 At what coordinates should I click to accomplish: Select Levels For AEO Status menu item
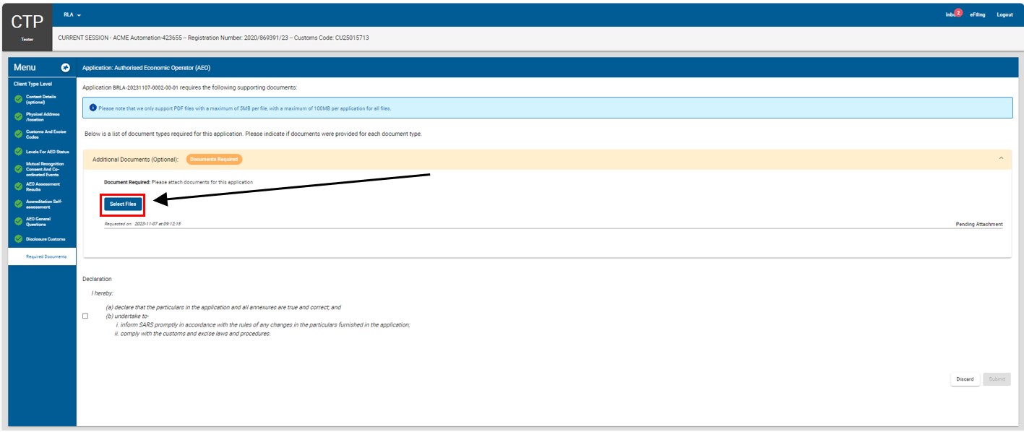tap(48, 152)
